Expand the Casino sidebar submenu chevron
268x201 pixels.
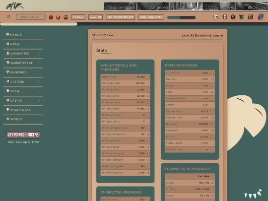tap(39, 101)
